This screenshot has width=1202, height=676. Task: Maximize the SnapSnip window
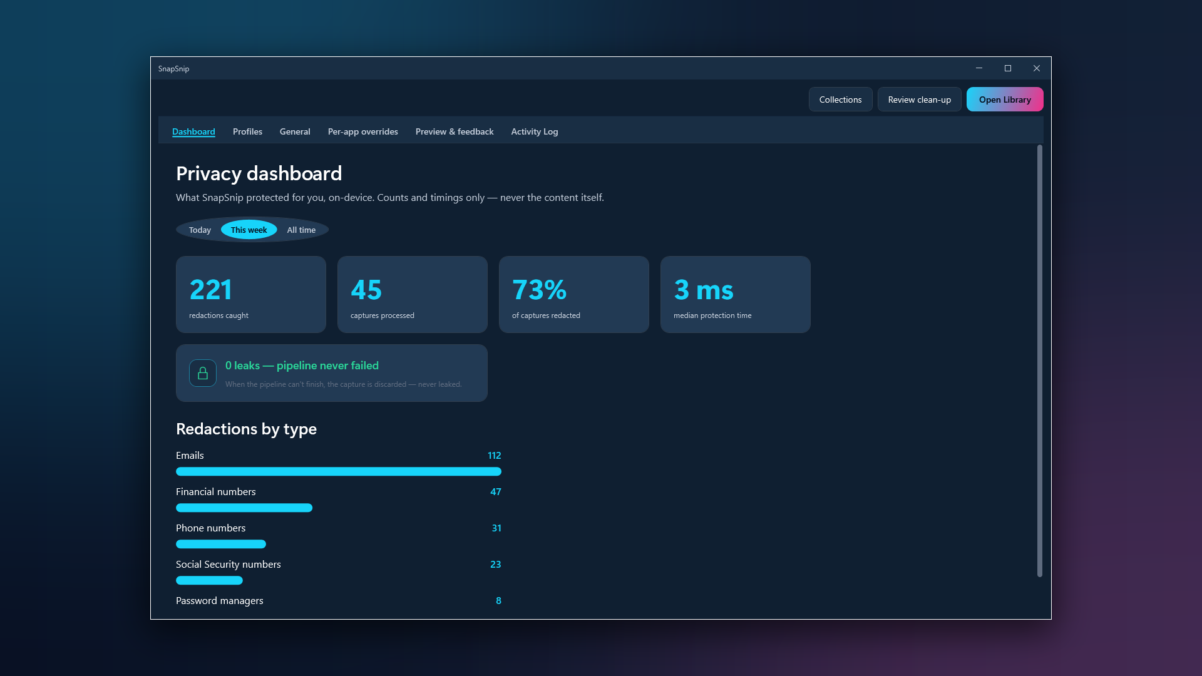(x=1008, y=68)
